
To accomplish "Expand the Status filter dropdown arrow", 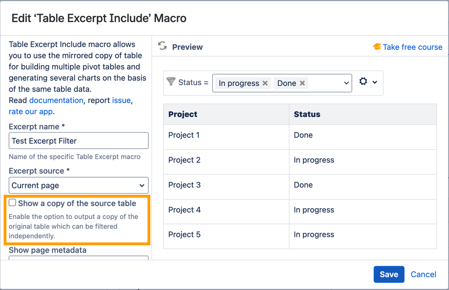I will tap(346, 83).
